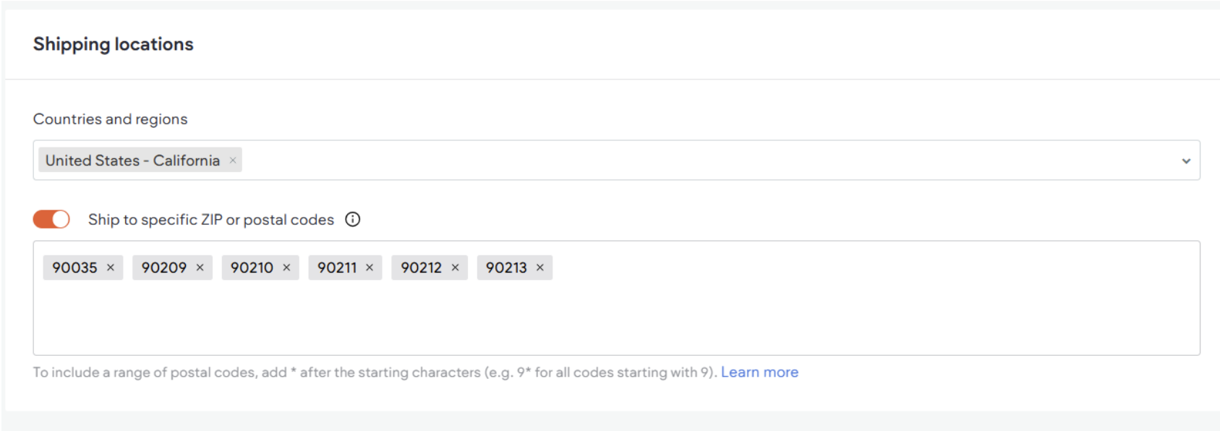
Task: Click the Countries and regions label
Action: pos(109,119)
